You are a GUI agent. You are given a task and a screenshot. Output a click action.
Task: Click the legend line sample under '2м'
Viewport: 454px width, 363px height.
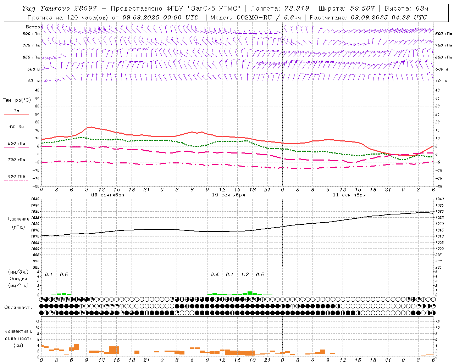click(16, 115)
